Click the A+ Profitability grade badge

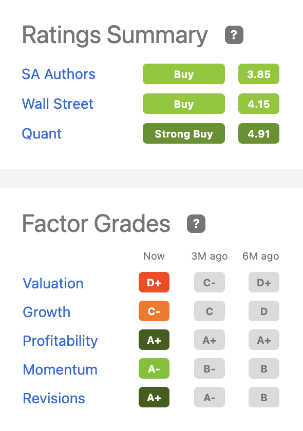[x=154, y=340]
